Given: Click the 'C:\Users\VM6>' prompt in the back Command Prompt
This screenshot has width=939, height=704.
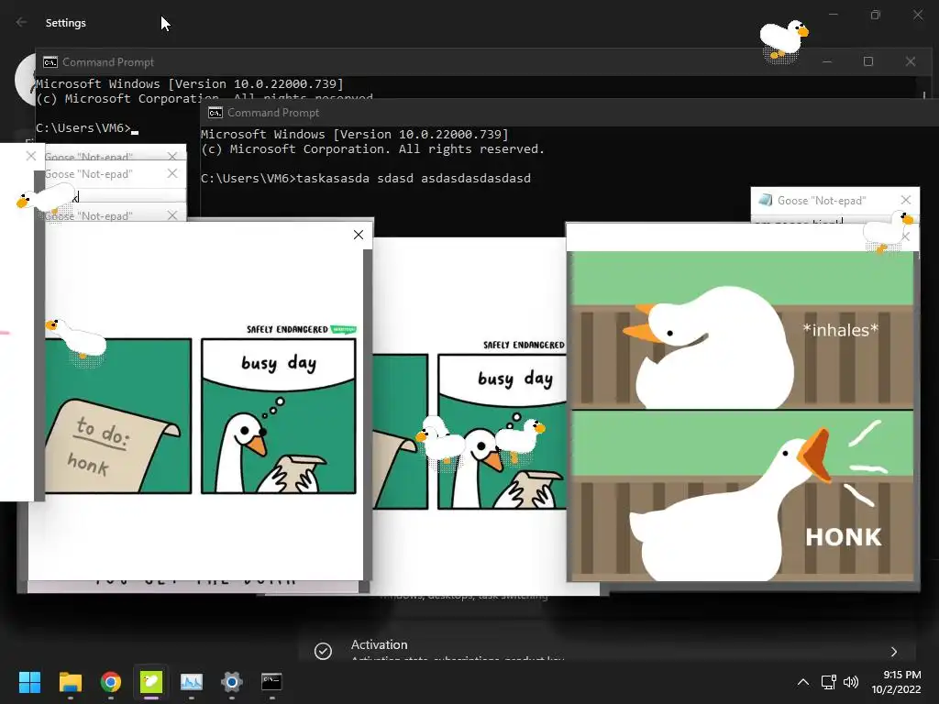Looking at the screenshot, I should [x=83, y=128].
